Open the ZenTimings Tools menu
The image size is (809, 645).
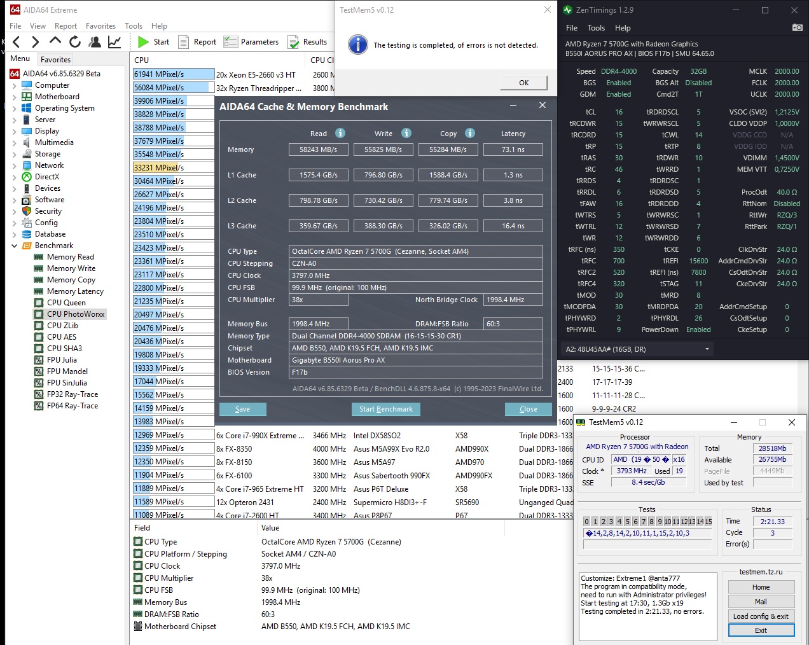click(x=596, y=28)
